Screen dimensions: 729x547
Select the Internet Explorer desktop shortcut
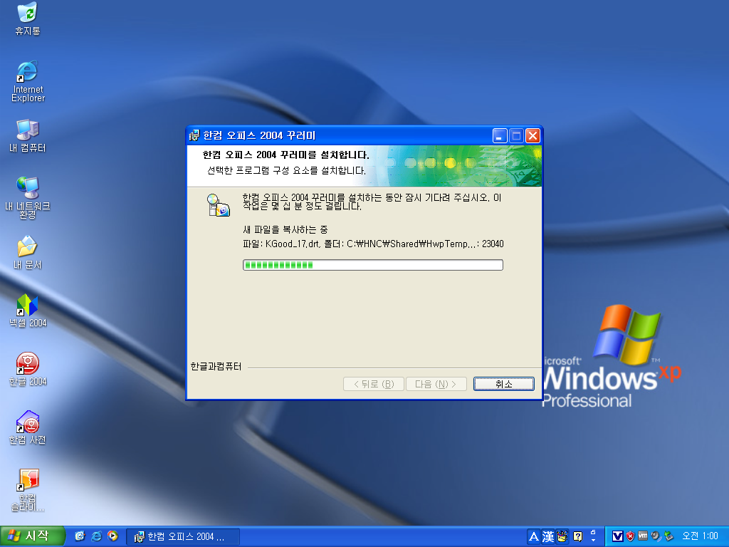click(28, 81)
